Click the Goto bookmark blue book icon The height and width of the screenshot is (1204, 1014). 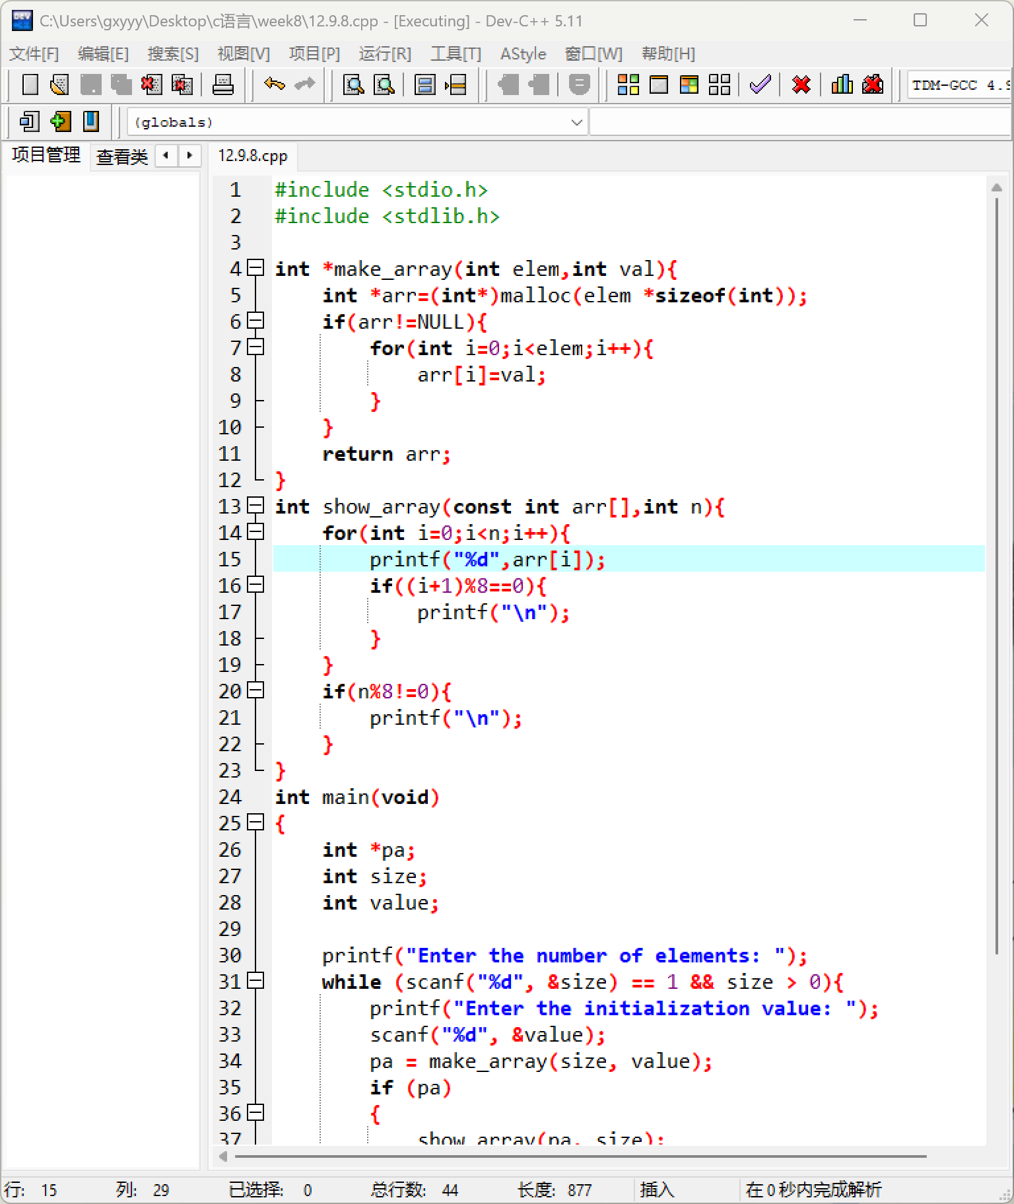coord(90,121)
